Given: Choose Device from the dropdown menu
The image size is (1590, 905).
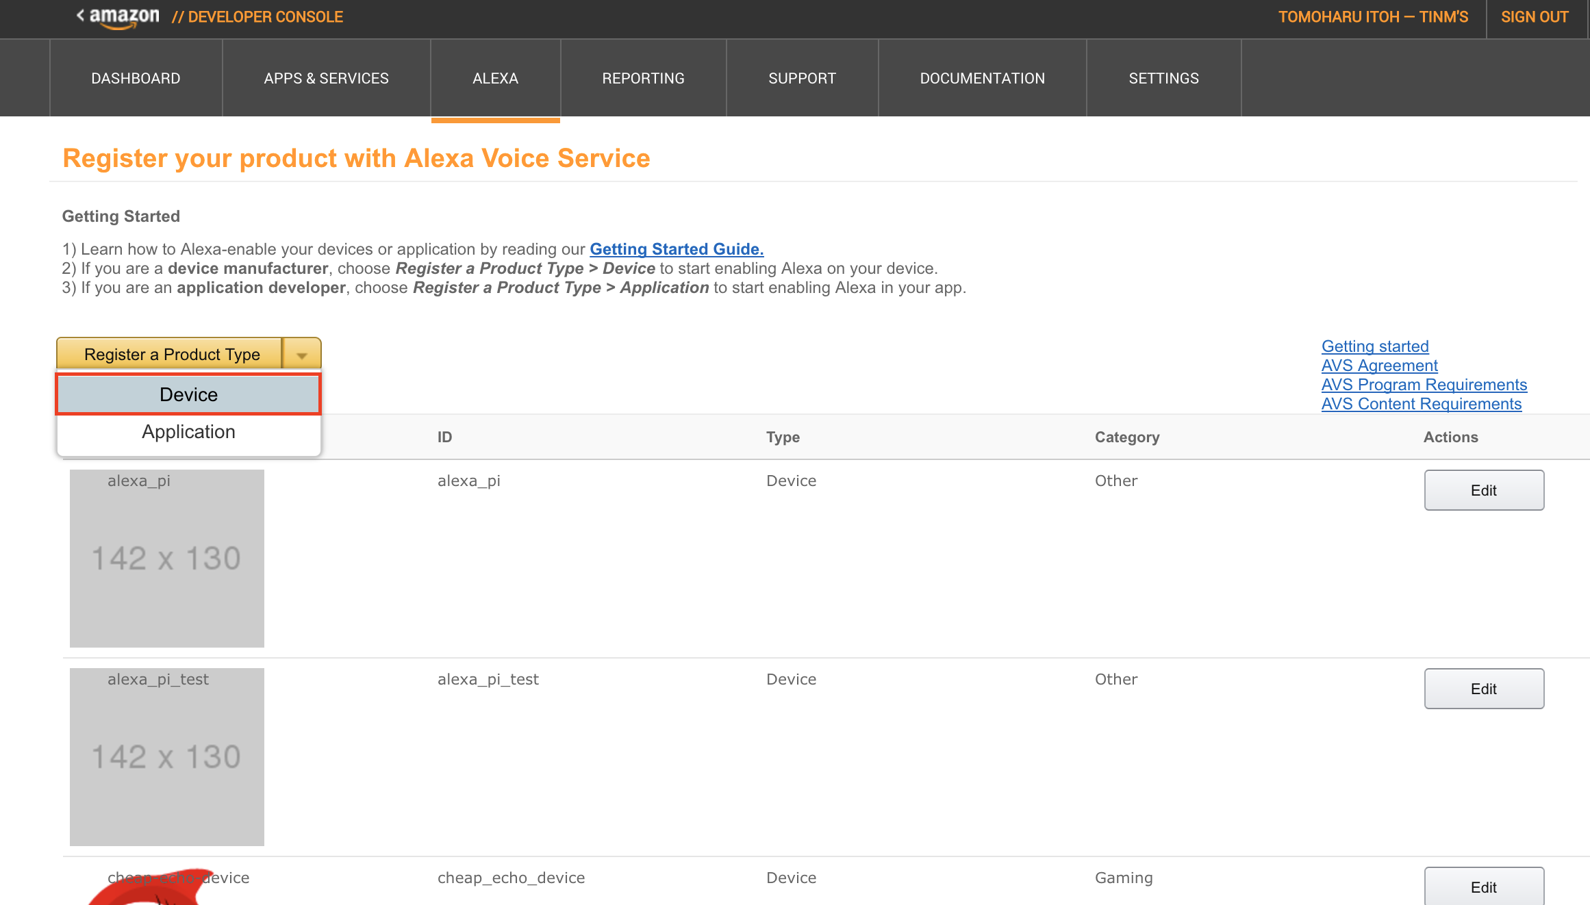Looking at the screenshot, I should pyautogui.click(x=188, y=394).
